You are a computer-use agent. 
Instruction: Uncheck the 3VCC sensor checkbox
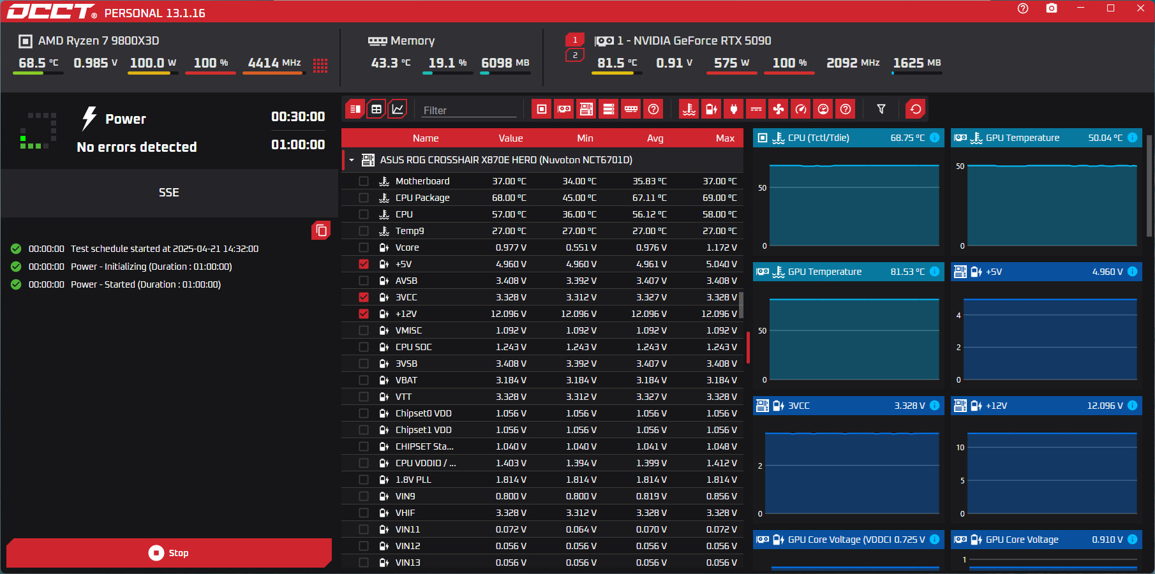(364, 297)
